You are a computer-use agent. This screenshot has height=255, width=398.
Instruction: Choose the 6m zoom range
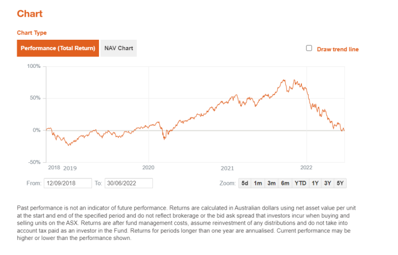tap(285, 184)
